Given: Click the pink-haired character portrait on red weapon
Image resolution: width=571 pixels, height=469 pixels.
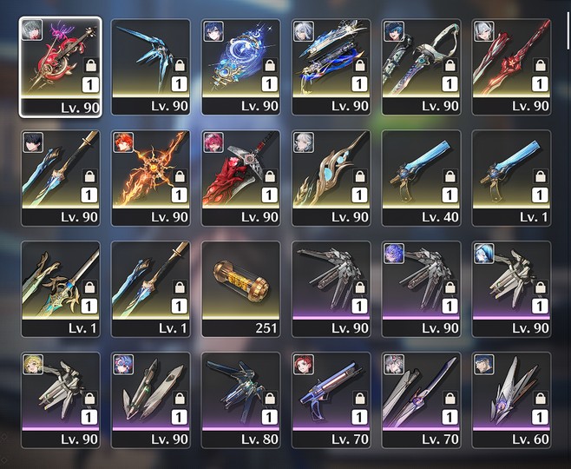Looking at the screenshot, I should 213,142.
